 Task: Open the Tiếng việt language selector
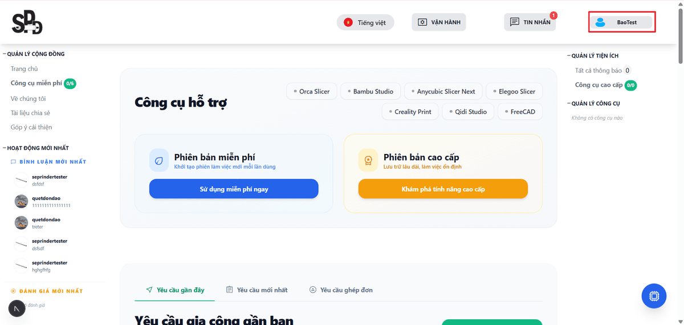(365, 23)
